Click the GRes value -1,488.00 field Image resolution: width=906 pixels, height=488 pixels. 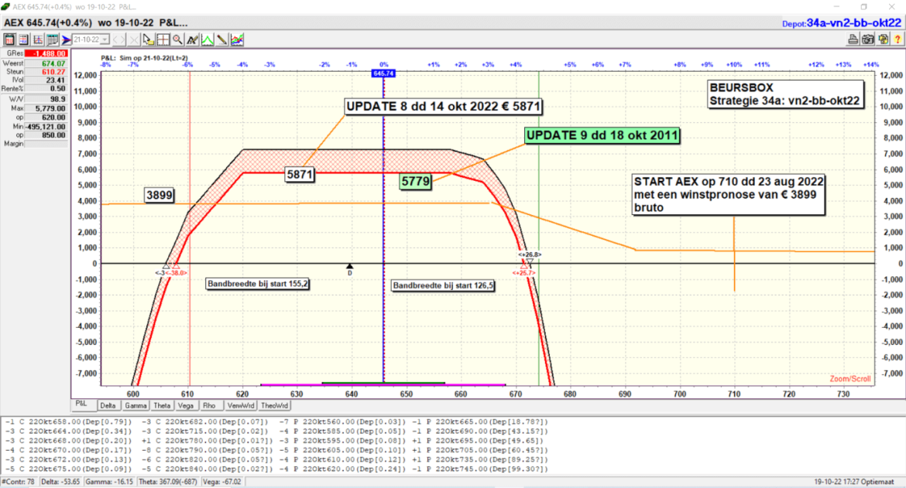tap(46, 53)
